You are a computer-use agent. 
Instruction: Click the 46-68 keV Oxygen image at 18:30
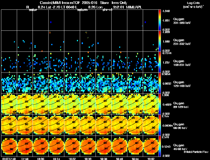(x=88, y=146)
